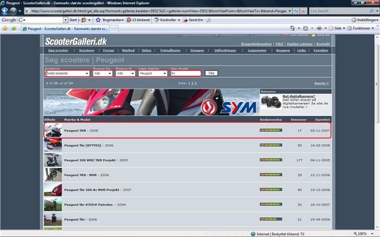Open the Årgang til dropdown
The height and width of the screenshot is (237, 380).
click(125, 73)
